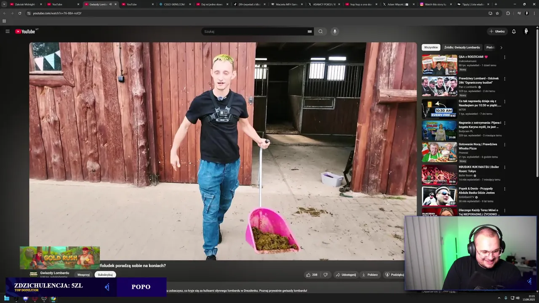
Task: Click the Subskrybuj button
Action: (x=105, y=275)
